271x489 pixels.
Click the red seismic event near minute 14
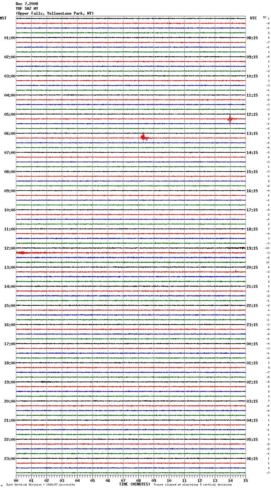click(x=231, y=119)
